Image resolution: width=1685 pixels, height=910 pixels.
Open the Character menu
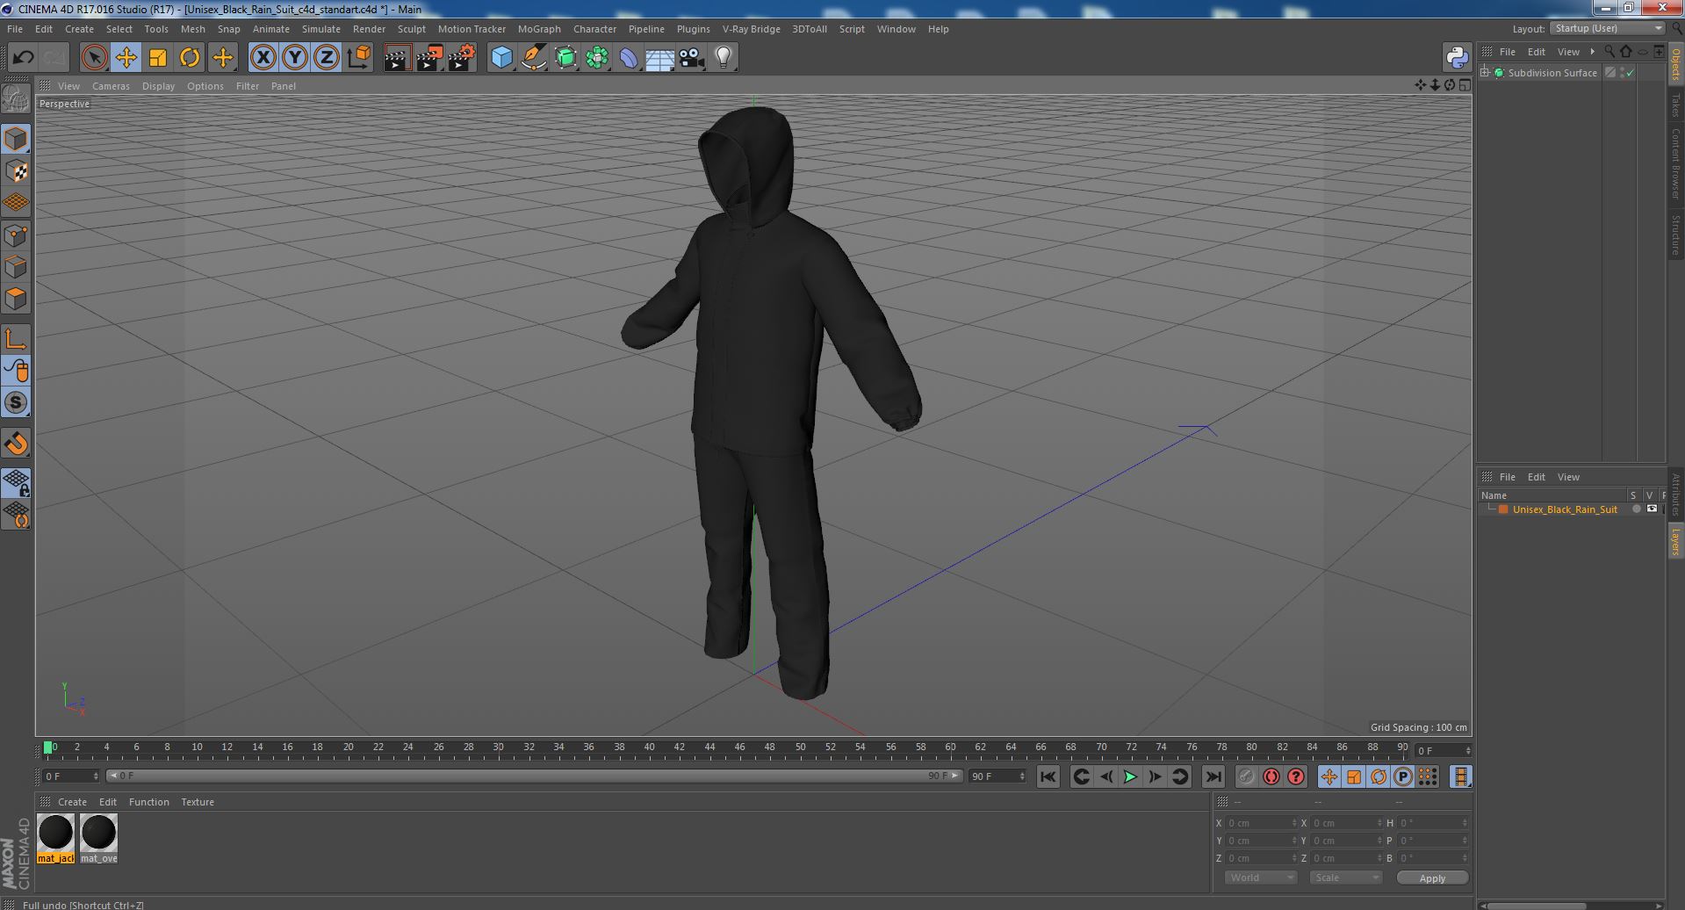pos(594,29)
